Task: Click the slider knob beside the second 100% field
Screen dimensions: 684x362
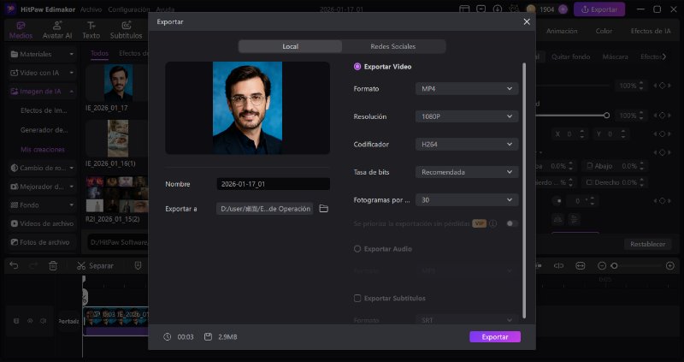Action: point(606,116)
